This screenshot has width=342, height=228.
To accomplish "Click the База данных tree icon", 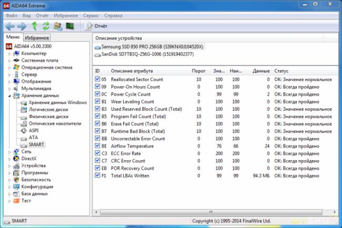I will click(16, 194).
